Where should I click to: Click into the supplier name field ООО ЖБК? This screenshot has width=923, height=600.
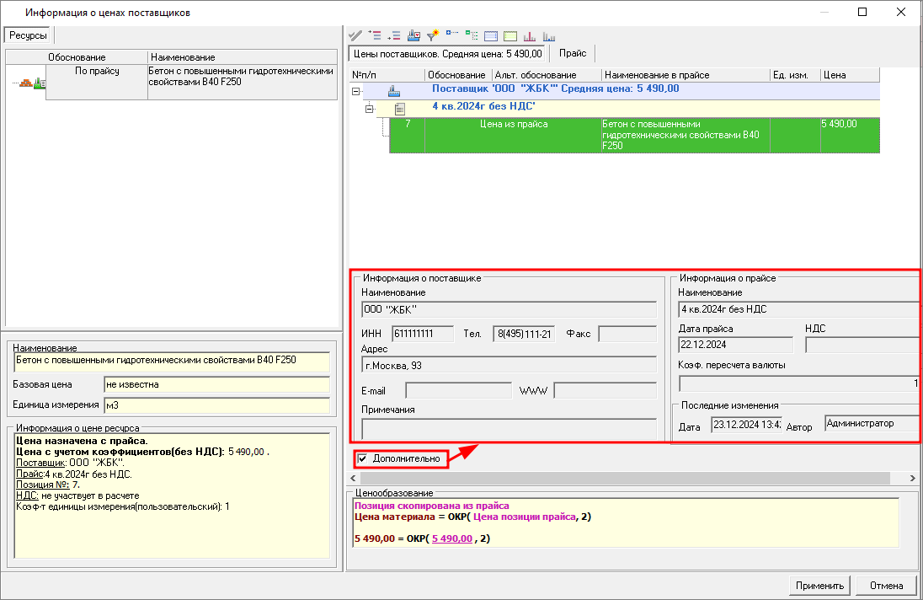click(510, 310)
